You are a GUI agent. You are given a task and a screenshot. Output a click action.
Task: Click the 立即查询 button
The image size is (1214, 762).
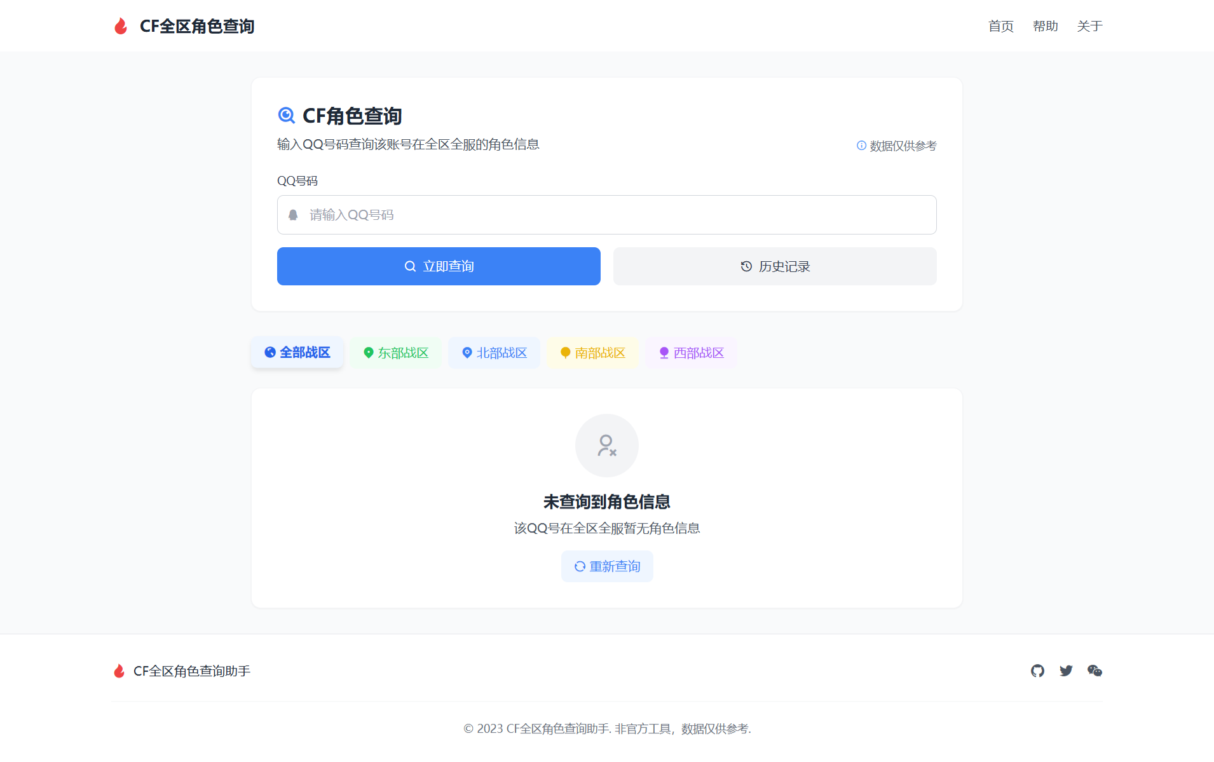tap(438, 266)
